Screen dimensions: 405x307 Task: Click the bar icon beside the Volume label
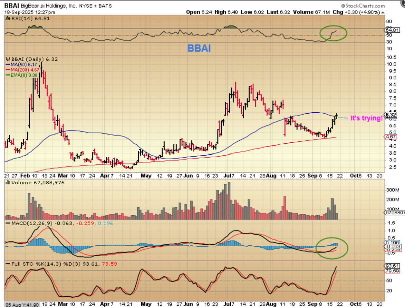click(8, 183)
